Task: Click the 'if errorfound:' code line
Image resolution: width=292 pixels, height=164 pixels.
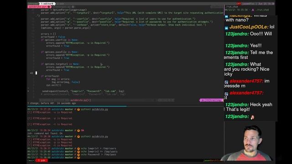Action: click(50, 76)
